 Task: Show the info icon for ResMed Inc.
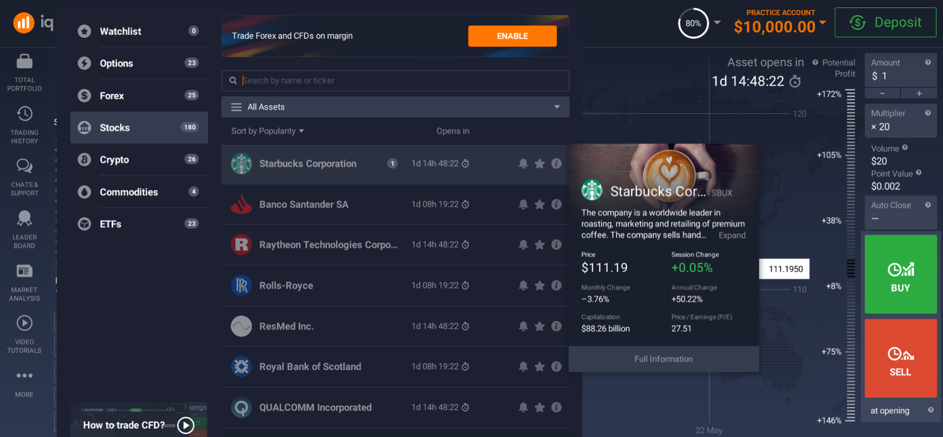tap(556, 326)
